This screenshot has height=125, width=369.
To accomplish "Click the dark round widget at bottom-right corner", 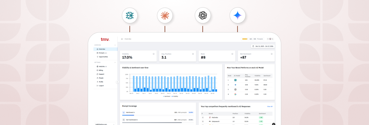I will click(274, 124).
